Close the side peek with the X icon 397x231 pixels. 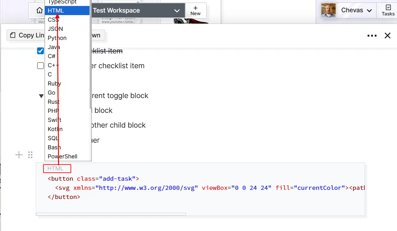click(x=387, y=36)
